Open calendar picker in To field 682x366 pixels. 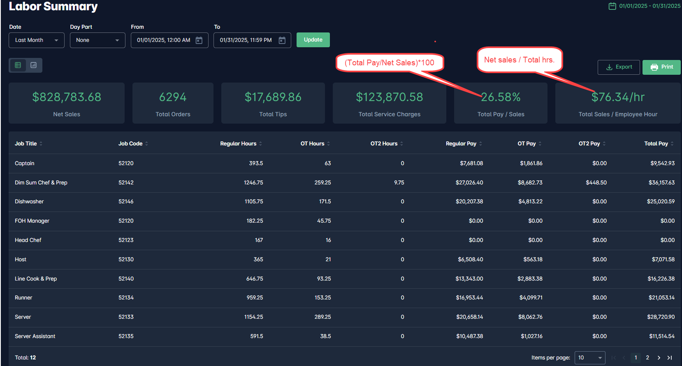pyautogui.click(x=282, y=40)
